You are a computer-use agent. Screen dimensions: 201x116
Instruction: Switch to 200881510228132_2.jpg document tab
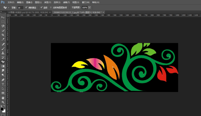point(77,12)
